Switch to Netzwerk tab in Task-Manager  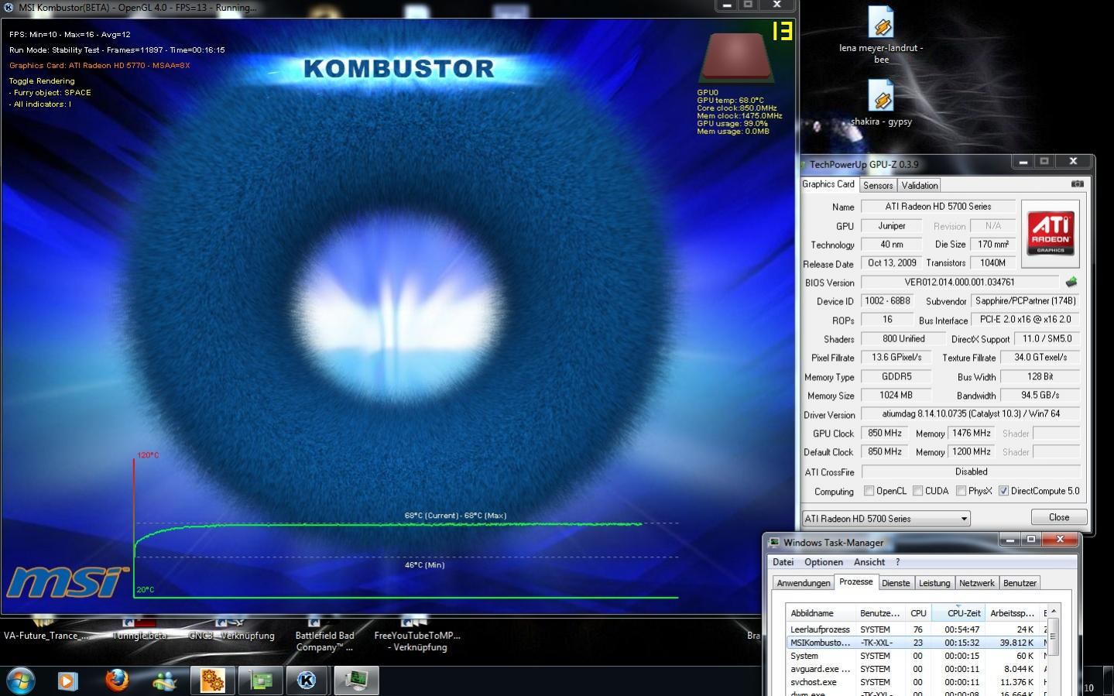[x=977, y=583]
